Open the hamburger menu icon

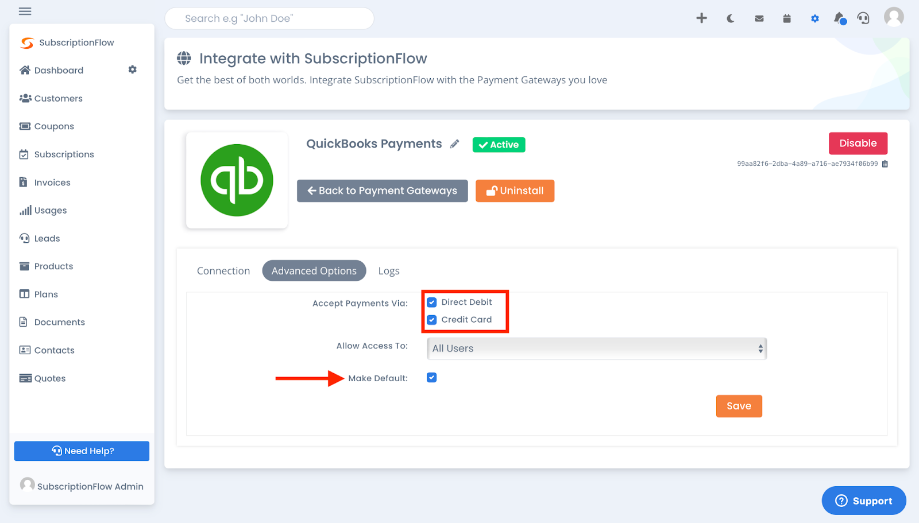[x=25, y=11]
